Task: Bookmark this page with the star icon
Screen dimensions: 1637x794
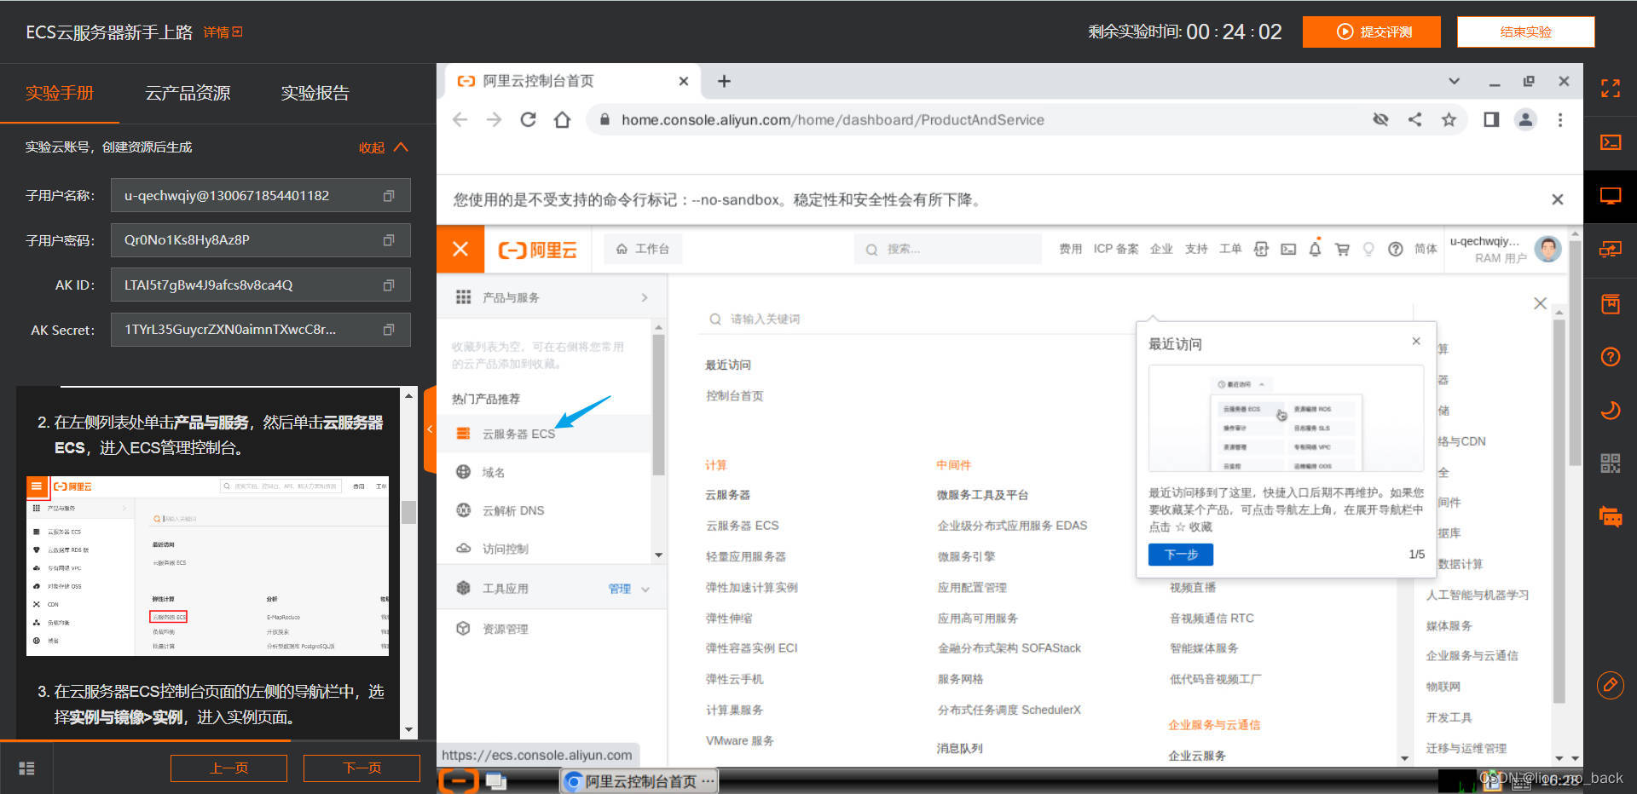Action: [1449, 120]
